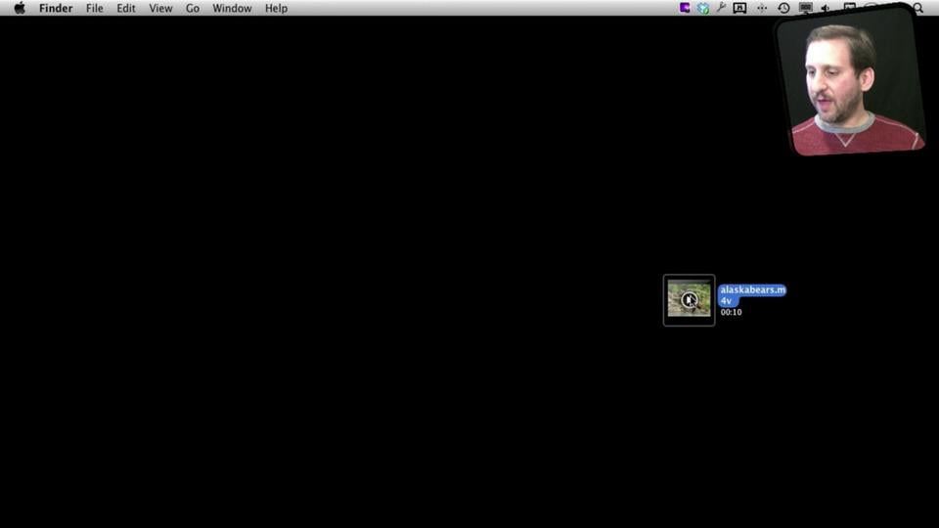Open the display menu bar icon
939x528 pixels.
(805, 9)
